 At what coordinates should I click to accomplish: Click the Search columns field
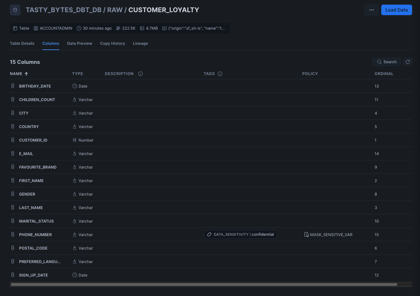click(386, 62)
